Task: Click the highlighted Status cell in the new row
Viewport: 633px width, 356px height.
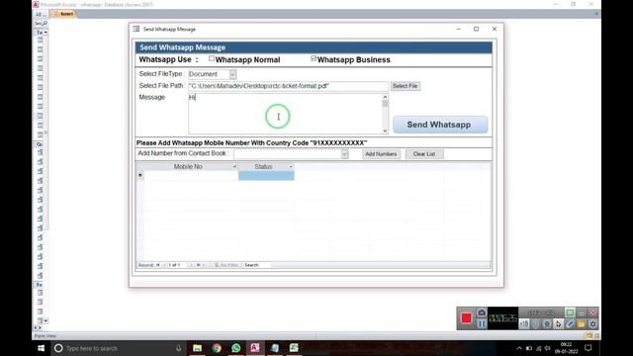Action: (x=266, y=176)
